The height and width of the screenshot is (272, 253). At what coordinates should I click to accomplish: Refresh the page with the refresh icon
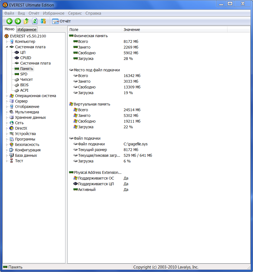point(35,21)
